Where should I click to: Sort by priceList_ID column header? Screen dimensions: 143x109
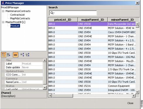[x=63, y=20]
